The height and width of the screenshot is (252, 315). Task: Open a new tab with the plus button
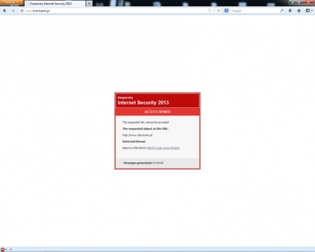tap(89, 3)
